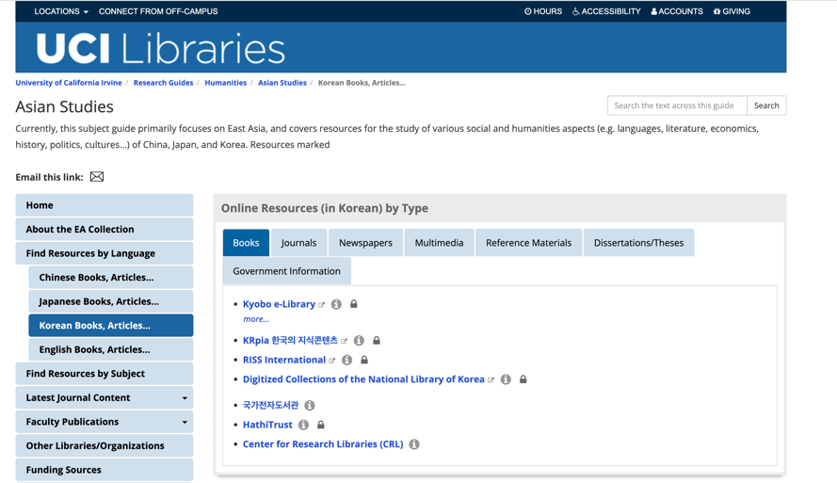837x483 pixels.
Task: Open Hours from the top bar
Action: point(543,11)
